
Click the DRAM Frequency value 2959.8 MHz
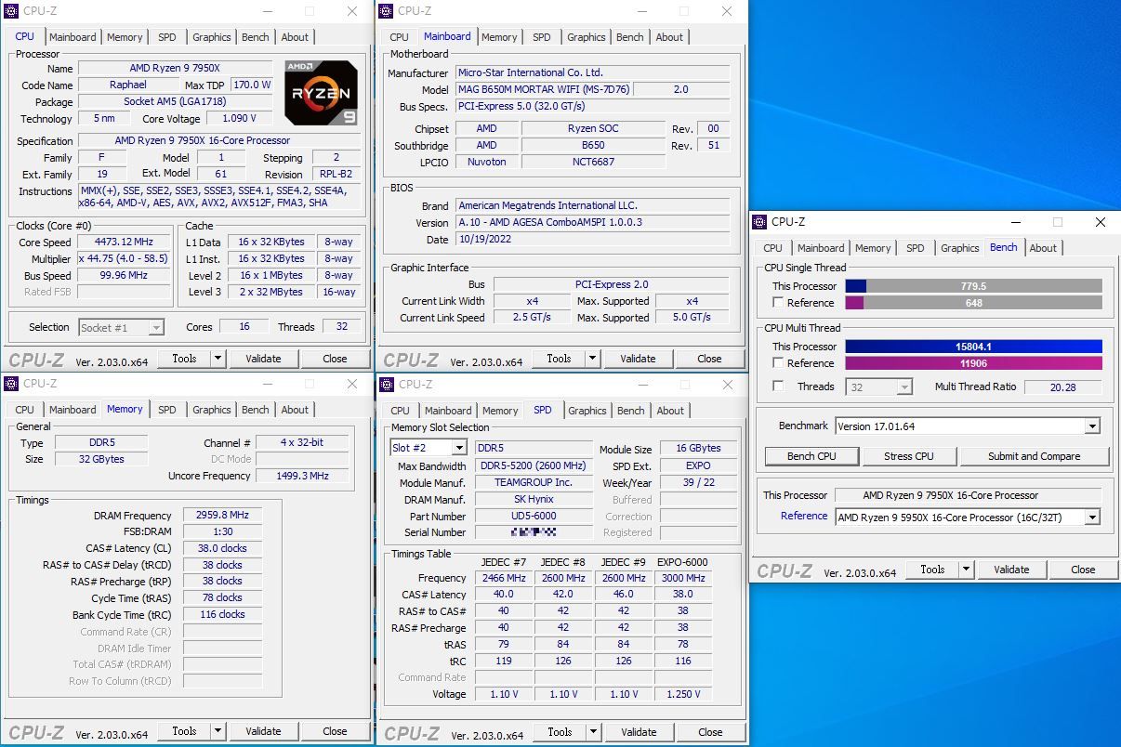click(222, 516)
